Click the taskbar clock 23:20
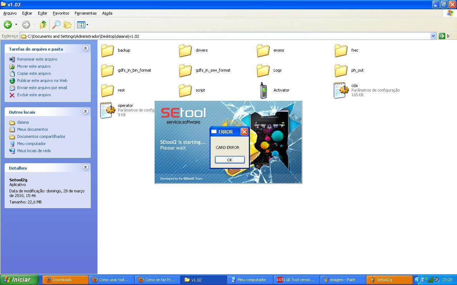This screenshot has height=285, width=457. pyautogui.click(x=447, y=280)
